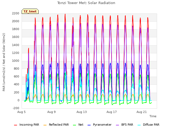Click the 1200 y-axis tick label
The image size is (173, 130).
[x=16, y=53]
